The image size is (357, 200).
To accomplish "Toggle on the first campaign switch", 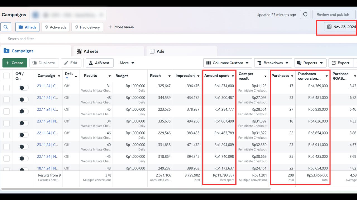I will tap(24, 88).
